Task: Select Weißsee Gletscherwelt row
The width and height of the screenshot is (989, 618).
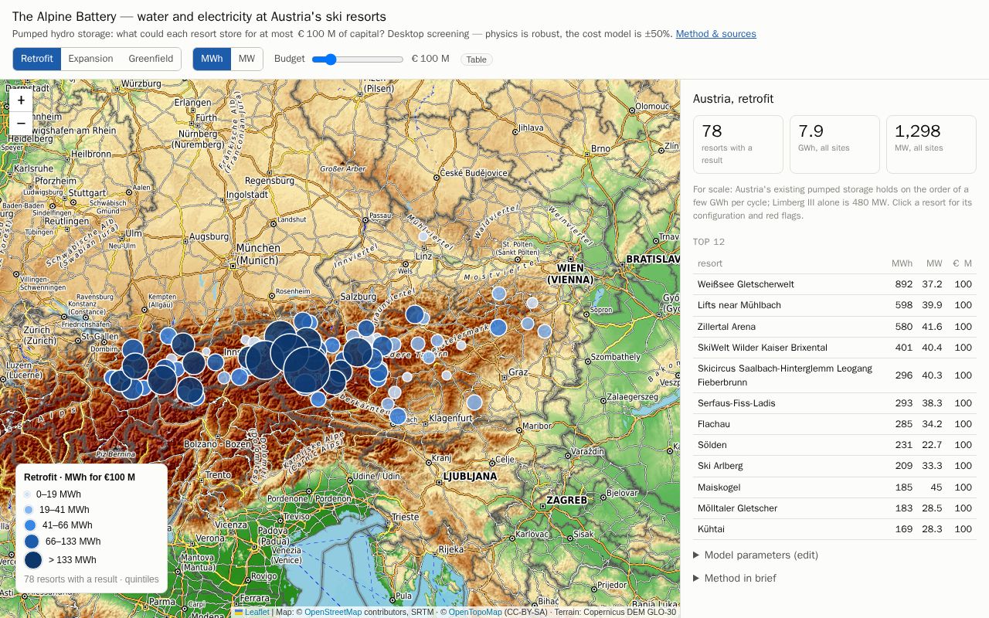Action: point(834,284)
